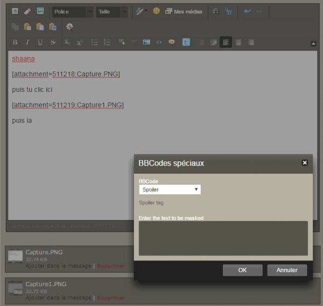Click the gear icon with red mark
Image resolution: width=323 pixels, height=306 pixels.
point(69,27)
